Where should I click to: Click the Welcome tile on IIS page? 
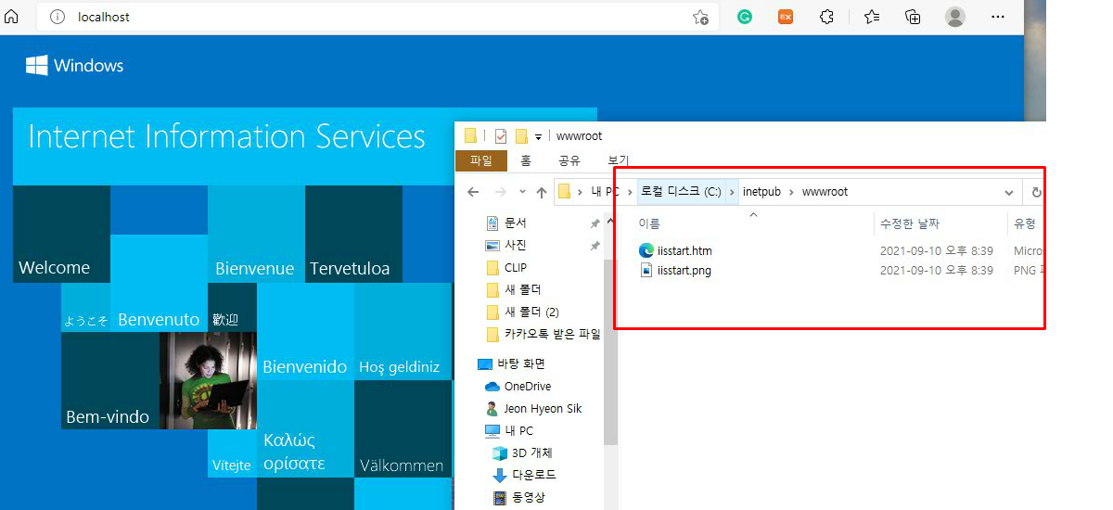coord(61,234)
